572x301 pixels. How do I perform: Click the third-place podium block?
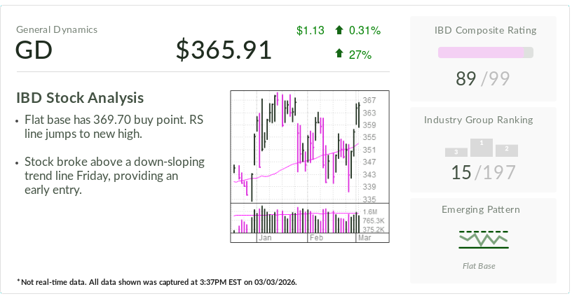coord(456,152)
